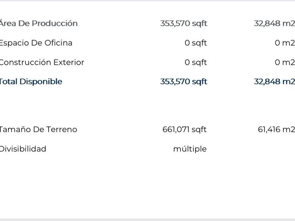Click the 61,416 m2 land size value

click(276, 129)
